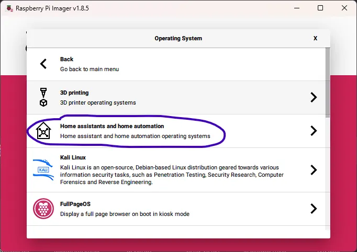Click the Kali Linux dragon logo

click(x=43, y=170)
